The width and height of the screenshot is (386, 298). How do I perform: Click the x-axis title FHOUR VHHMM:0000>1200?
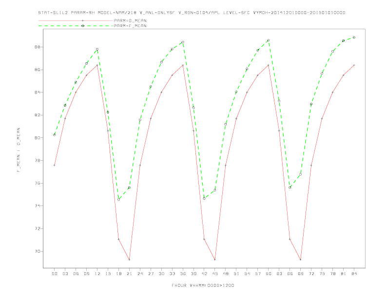coord(203,285)
